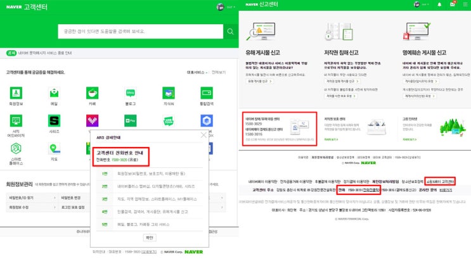Click the 전화전클릭 link in footer
This screenshot has height=259, width=471.
(x=371, y=190)
